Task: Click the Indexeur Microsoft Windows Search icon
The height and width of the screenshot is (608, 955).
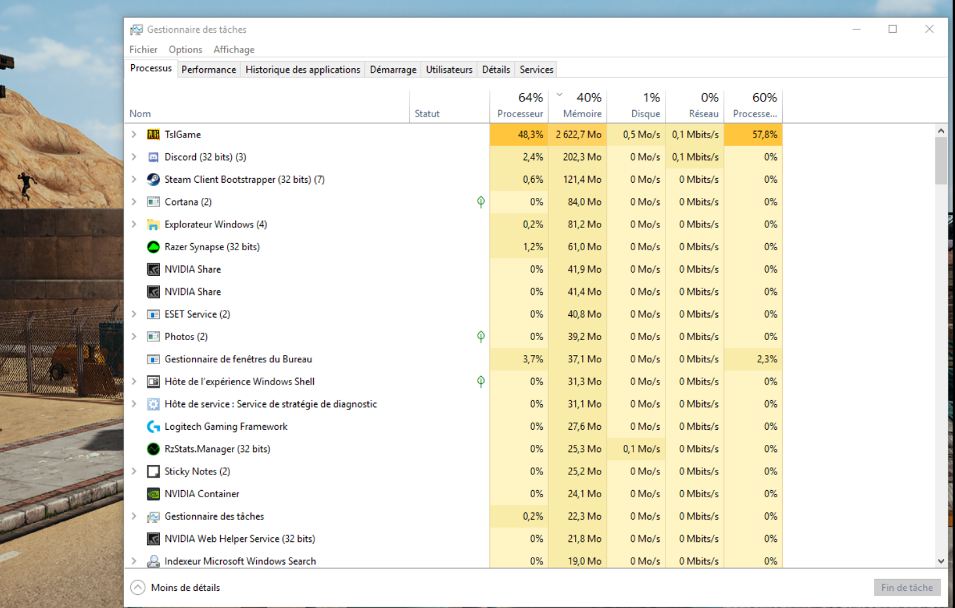Action: click(153, 561)
